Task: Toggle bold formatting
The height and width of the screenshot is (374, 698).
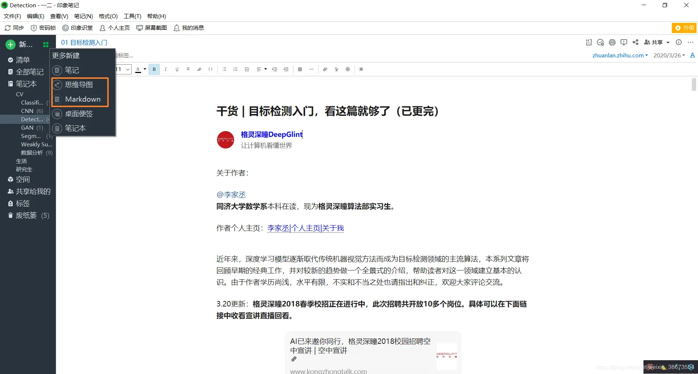Action: coord(154,69)
